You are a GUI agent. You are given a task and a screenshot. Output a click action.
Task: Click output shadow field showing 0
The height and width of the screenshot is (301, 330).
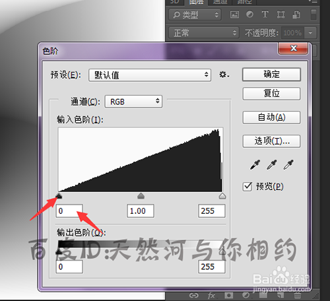[69, 267]
